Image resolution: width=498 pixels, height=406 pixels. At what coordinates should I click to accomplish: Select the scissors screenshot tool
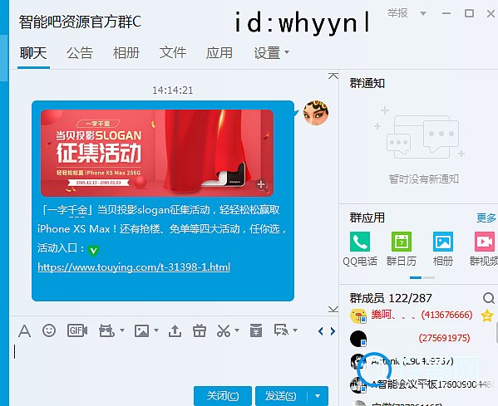pos(224,330)
